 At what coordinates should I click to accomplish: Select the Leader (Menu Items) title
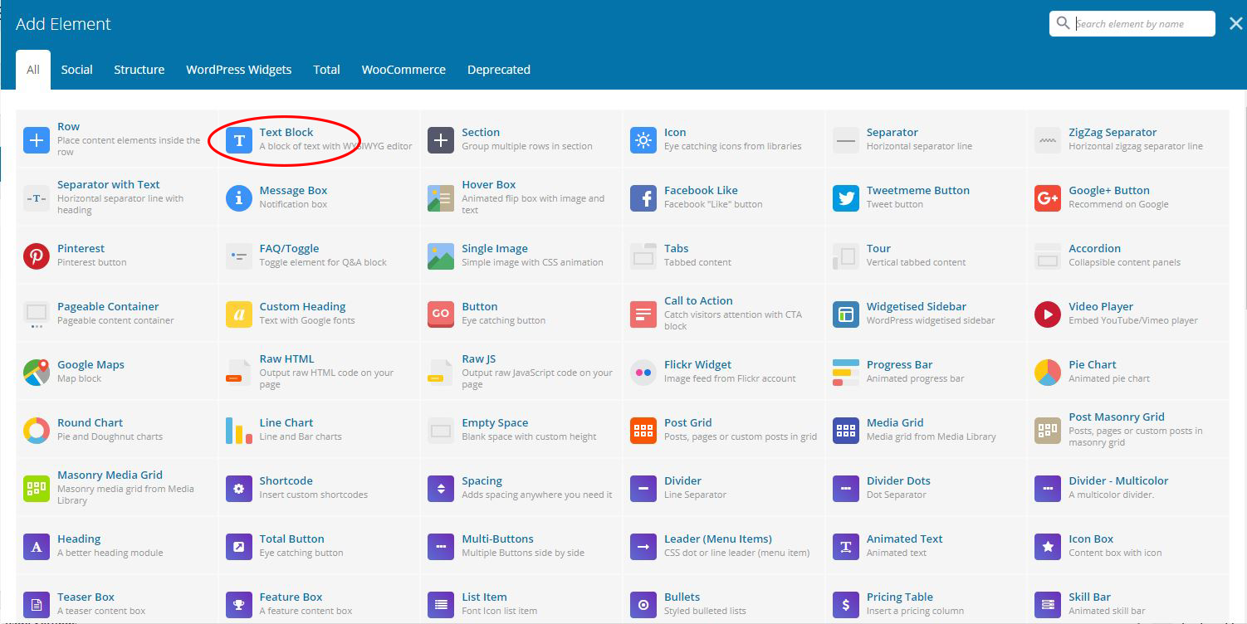click(718, 539)
